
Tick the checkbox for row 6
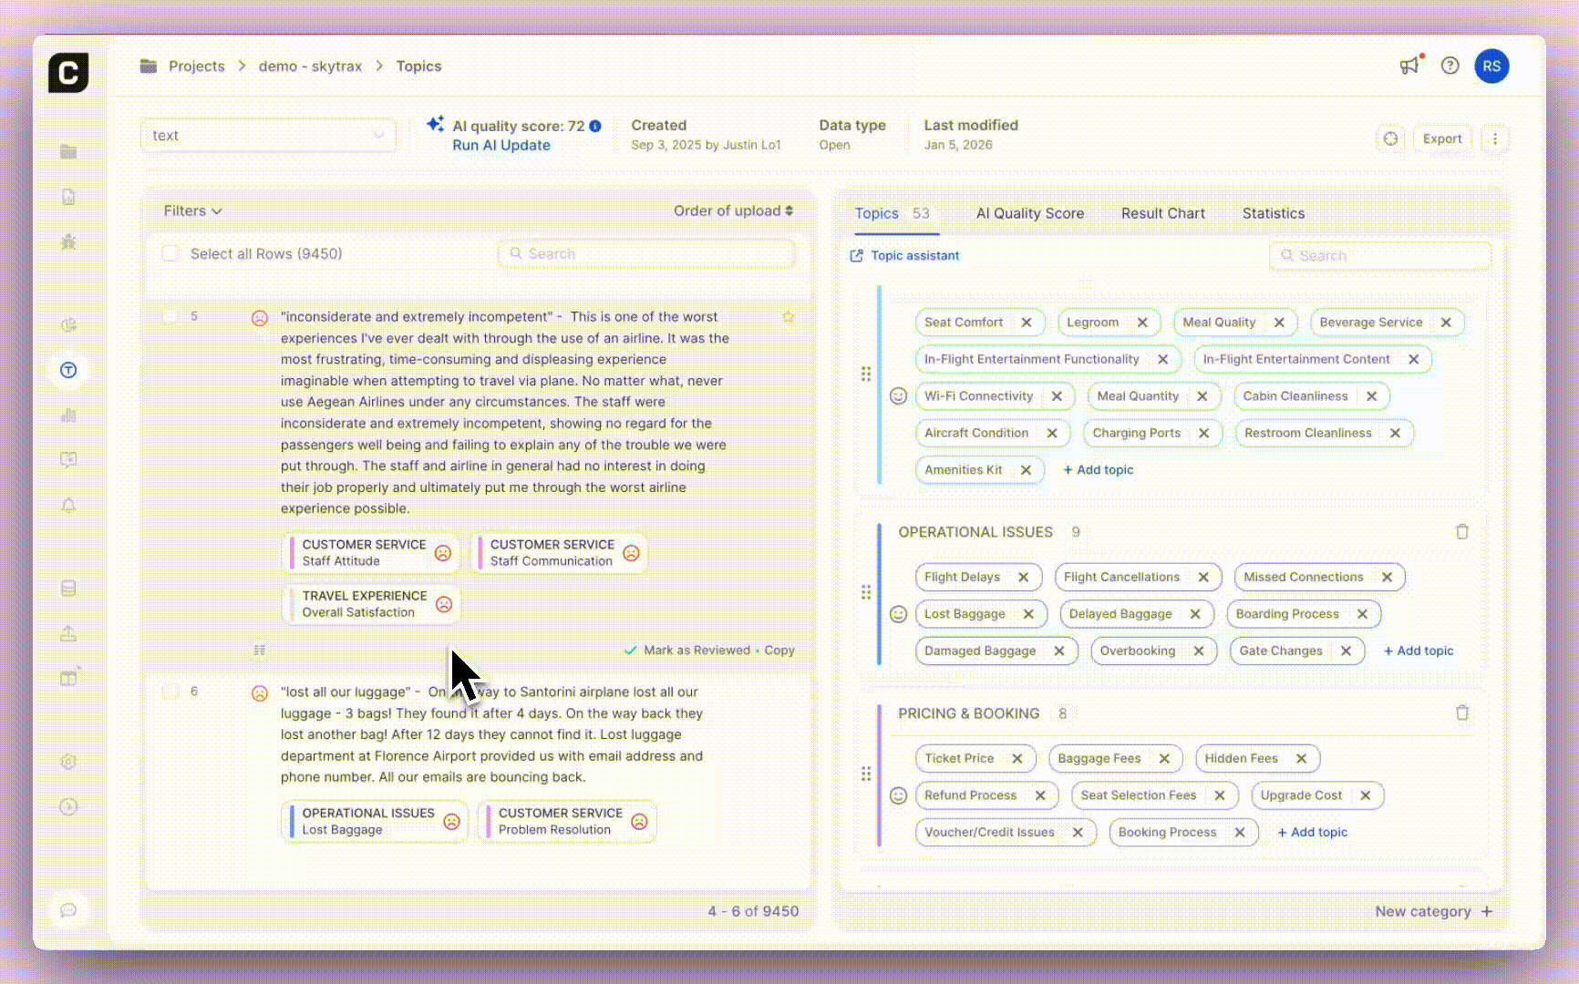point(170,692)
